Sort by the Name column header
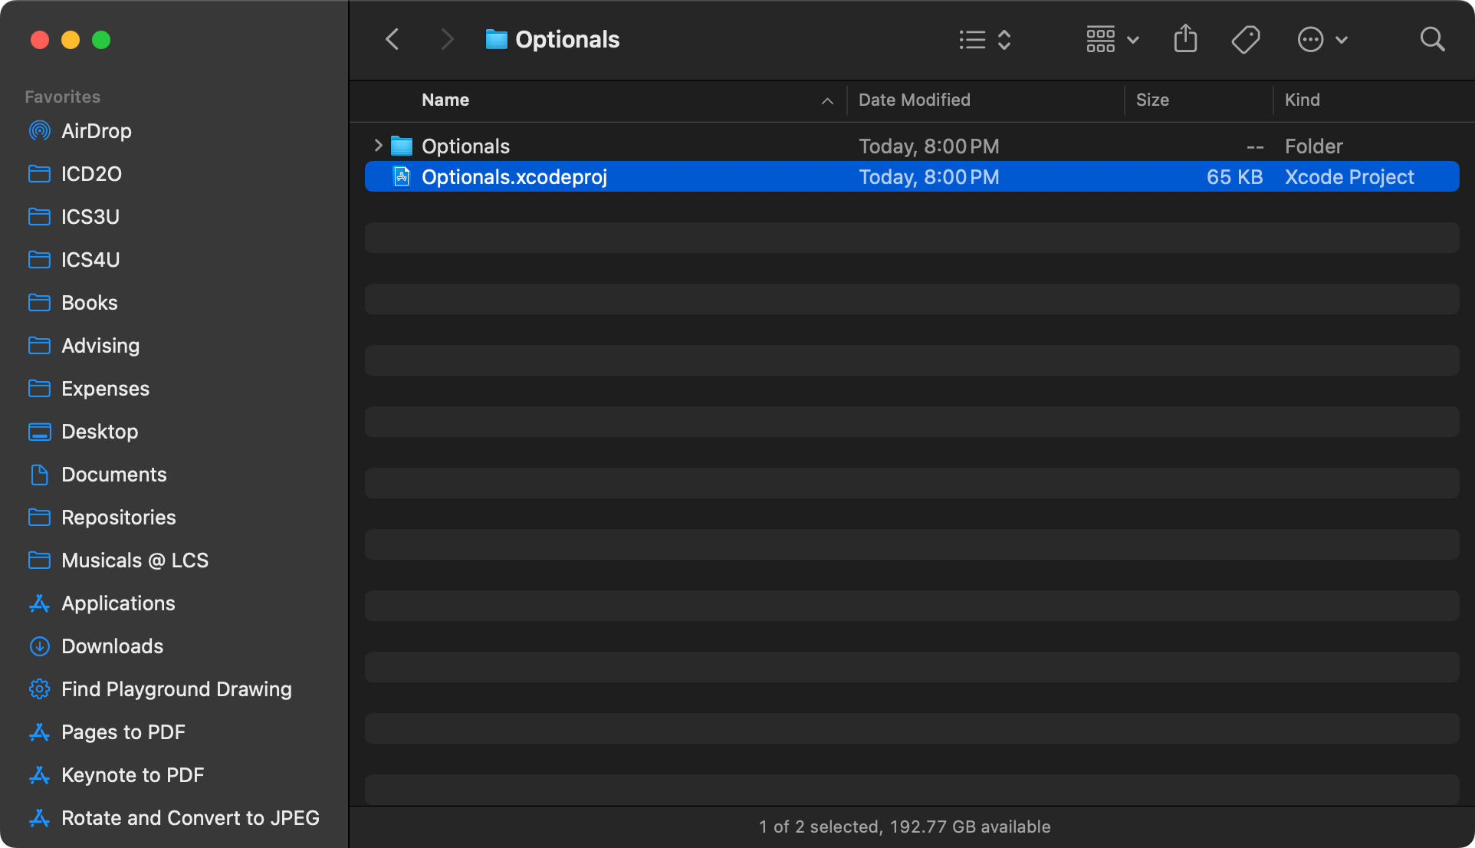This screenshot has width=1475, height=848. (x=445, y=100)
